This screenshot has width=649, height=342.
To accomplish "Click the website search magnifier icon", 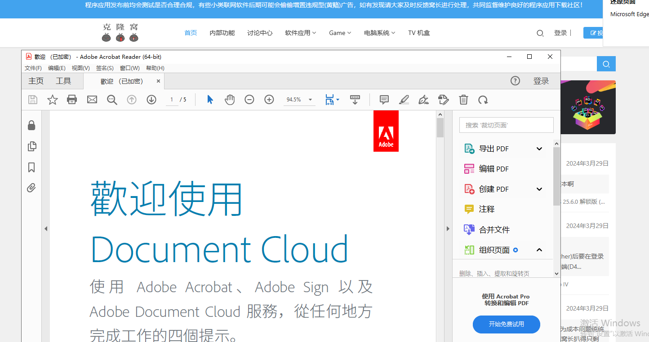I will (x=540, y=33).
